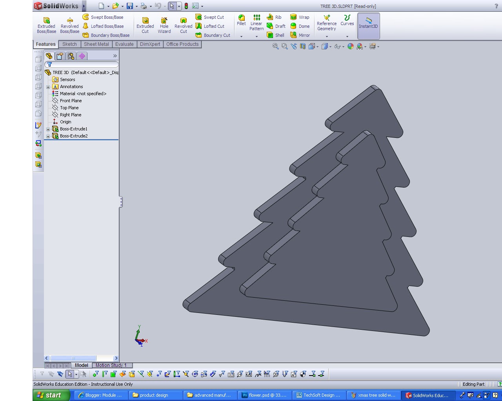Click the Rib feature tool
Viewport: 502px width, 401px height.
(x=274, y=17)
